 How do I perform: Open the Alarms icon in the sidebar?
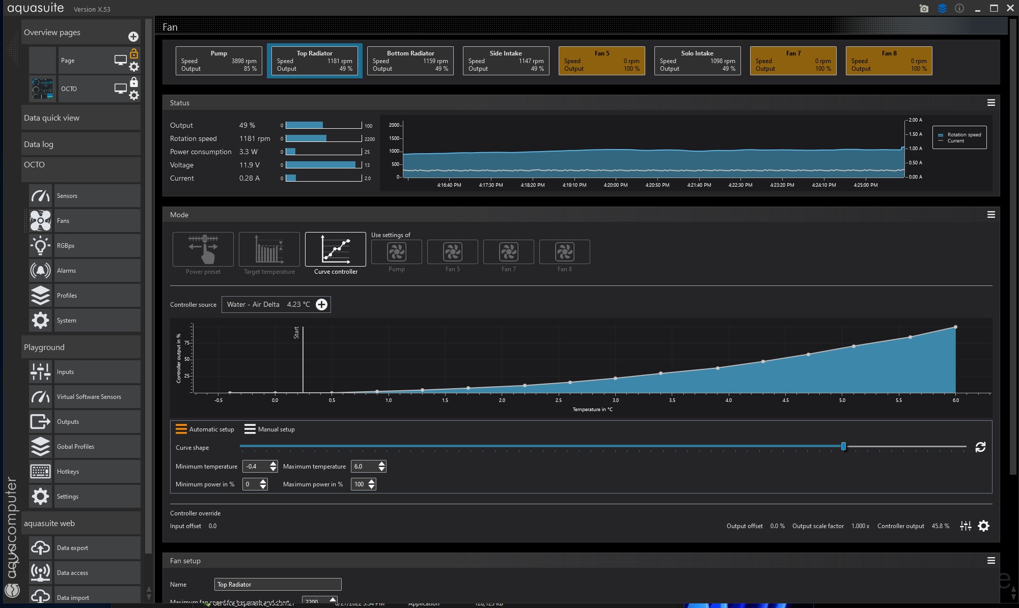(x=40, y=270)
